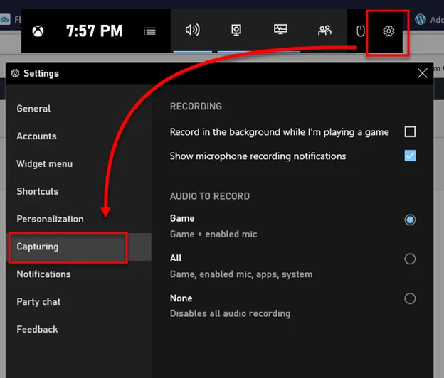This screenshot has height=378, width=444.
Task: Select the Game audio radio button
Action: 410,220
